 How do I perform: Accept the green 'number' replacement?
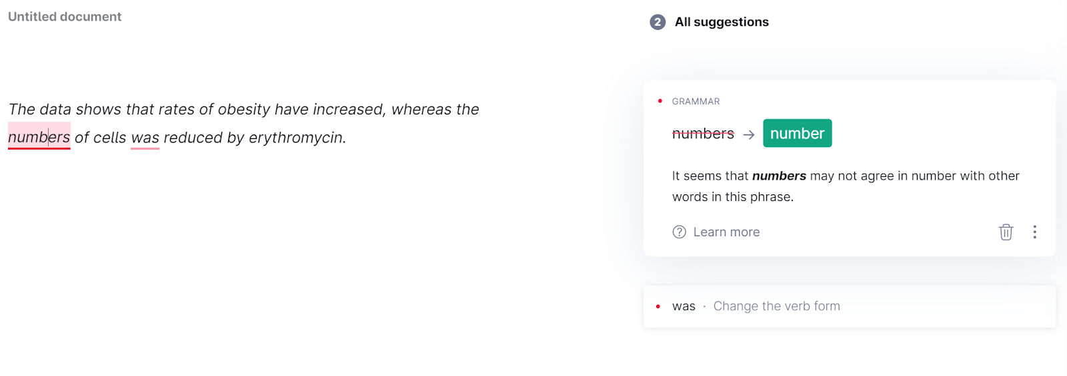(797, 133)
